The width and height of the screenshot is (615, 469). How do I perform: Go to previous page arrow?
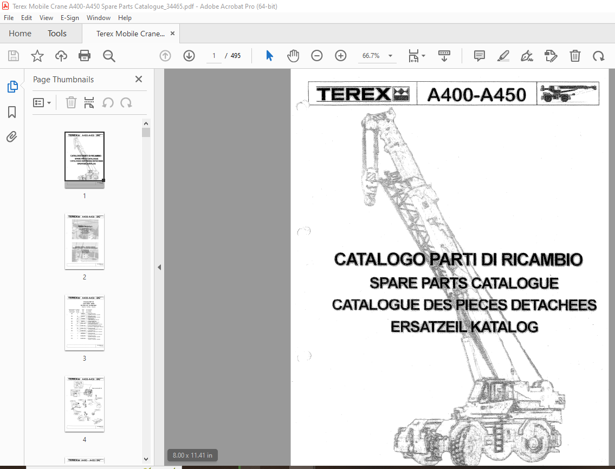pos(165,56)
